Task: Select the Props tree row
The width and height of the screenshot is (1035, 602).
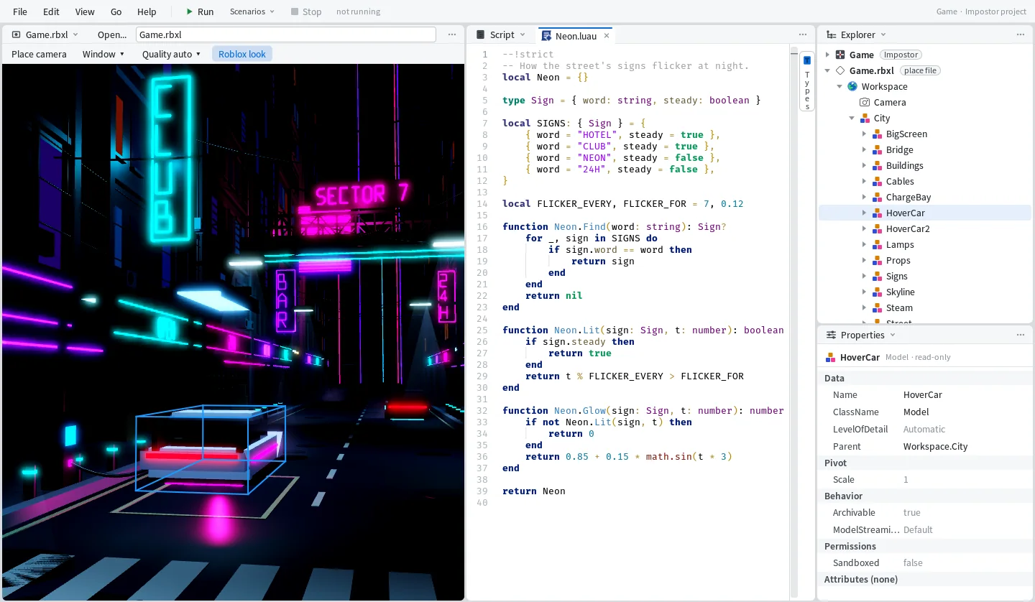Action: pyautogui.click(x=925, y=260)
